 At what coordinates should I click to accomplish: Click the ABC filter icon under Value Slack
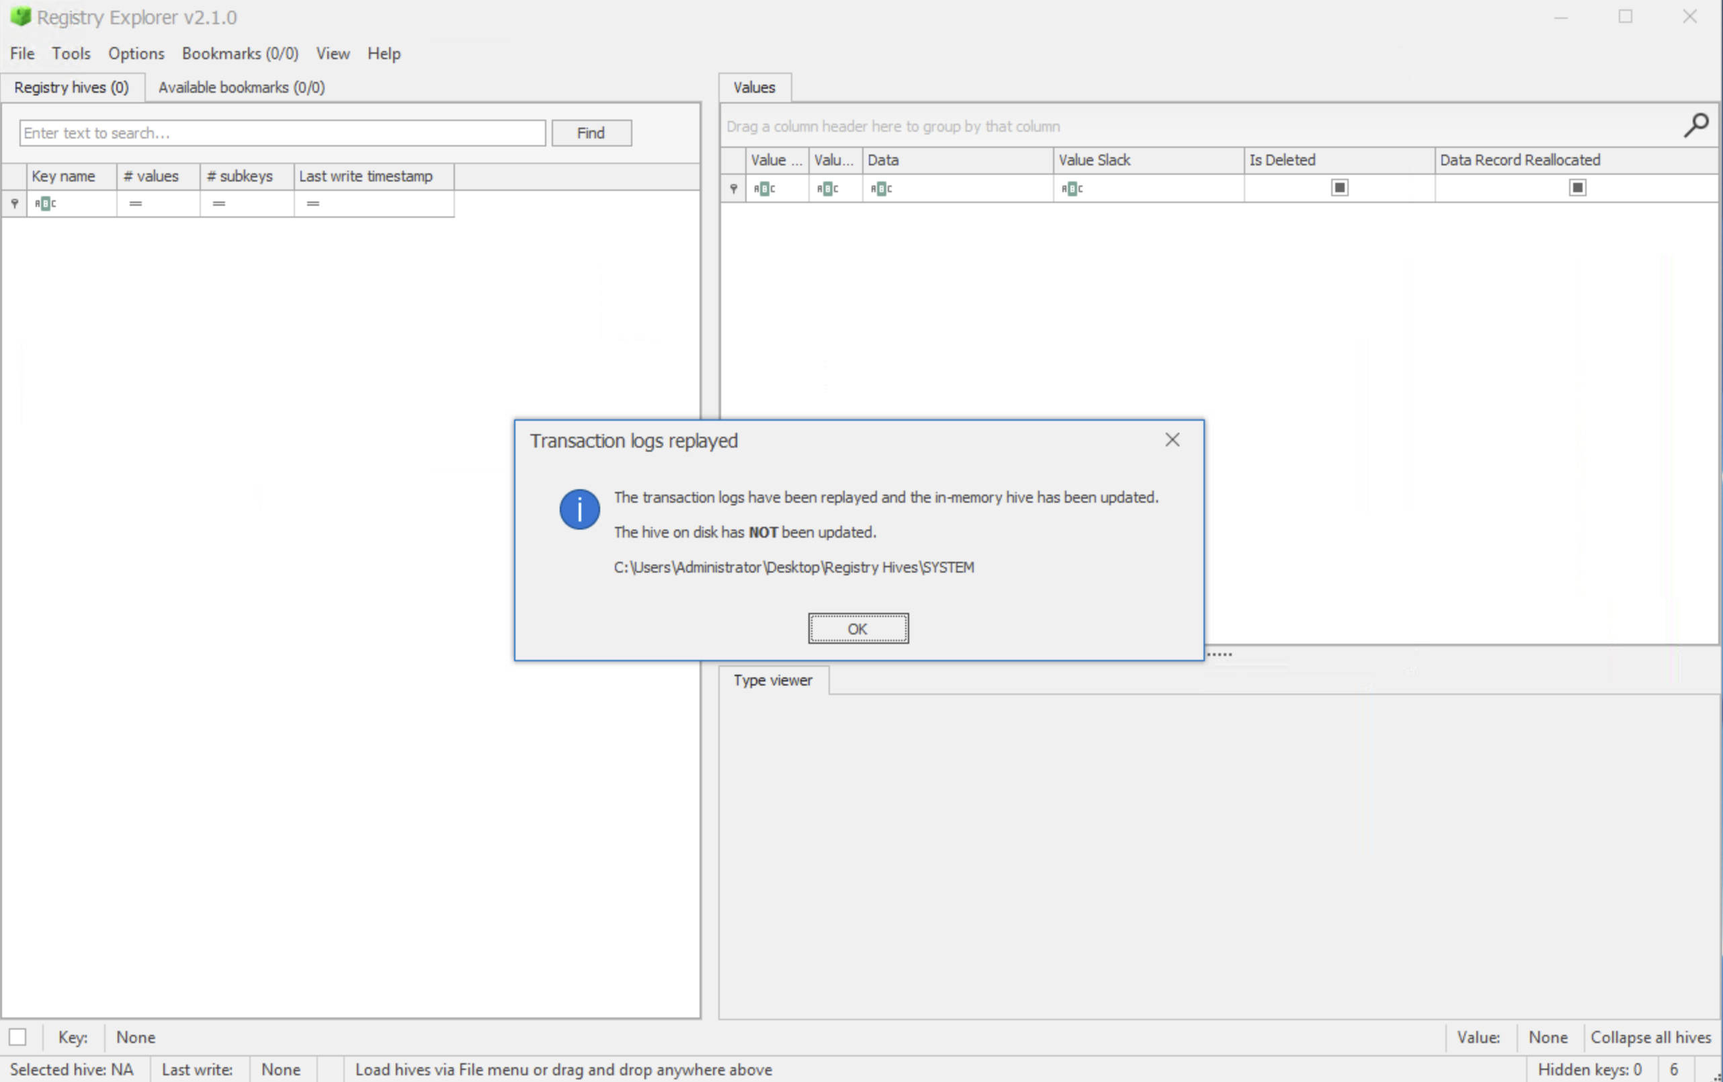pyautogui.click(x=1072, y=188)
